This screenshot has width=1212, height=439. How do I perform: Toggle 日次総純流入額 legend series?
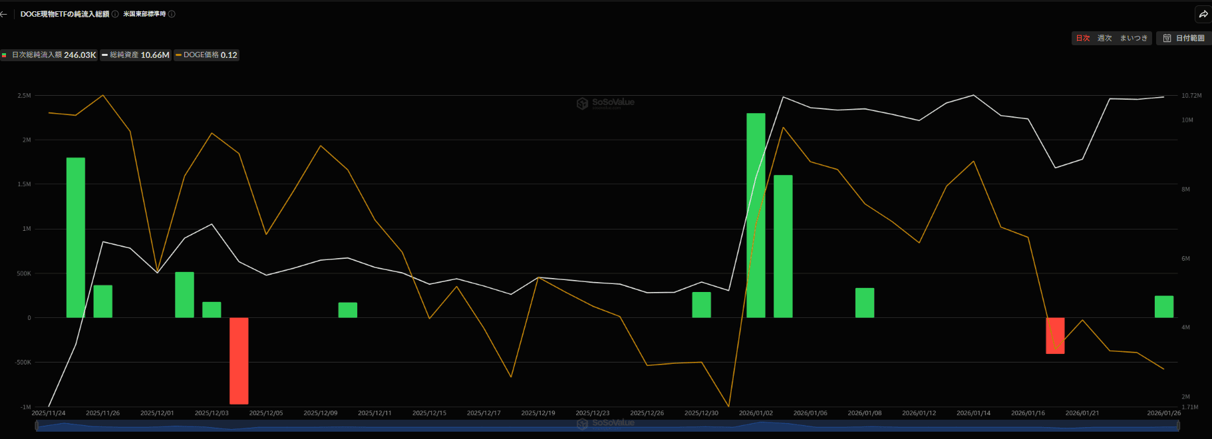(x=49, y=55)
